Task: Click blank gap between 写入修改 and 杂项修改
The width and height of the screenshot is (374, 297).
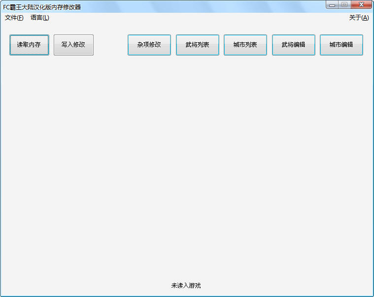Action: tap(110, 45)
